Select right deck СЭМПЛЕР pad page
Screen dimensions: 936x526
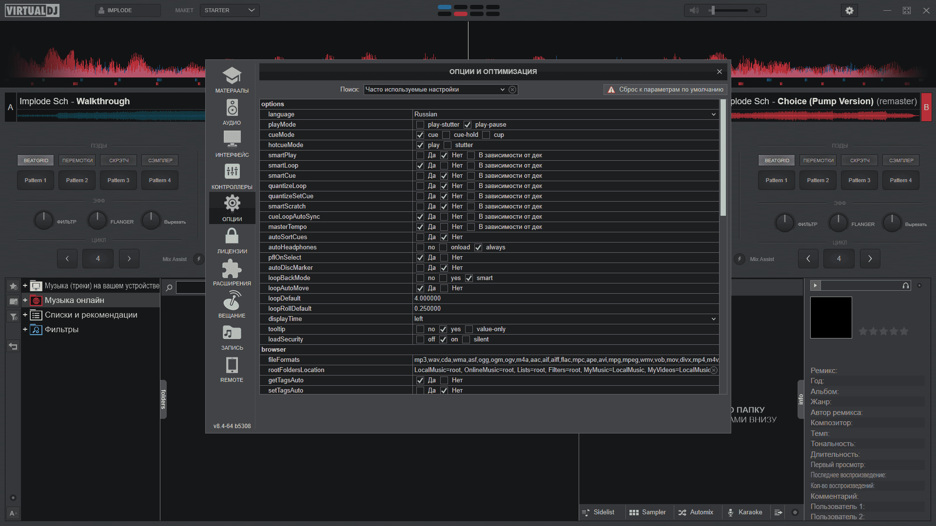click(x=901, y=160)
